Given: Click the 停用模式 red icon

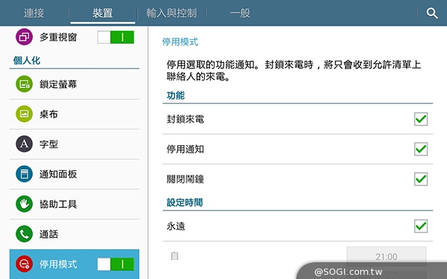Looking at the screenshot, I should pyautogui.click(x=24, y=264).
